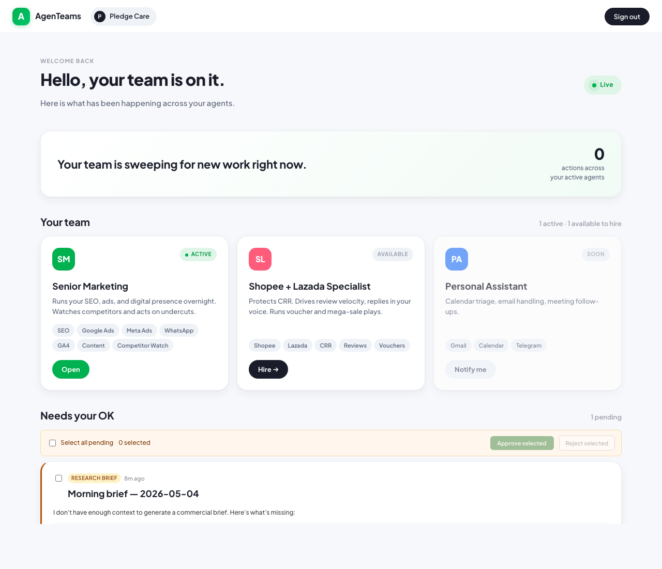
Task: Click the Content tag
Action: (94, 346)
